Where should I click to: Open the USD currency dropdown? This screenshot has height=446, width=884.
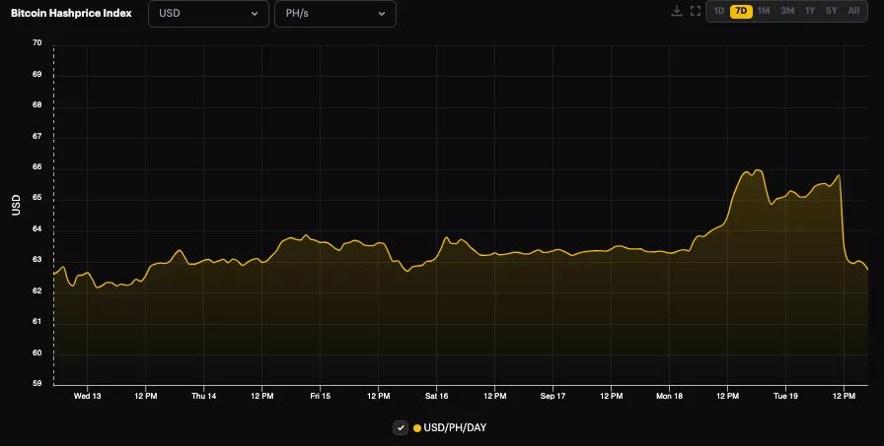(x=208, y=14)
